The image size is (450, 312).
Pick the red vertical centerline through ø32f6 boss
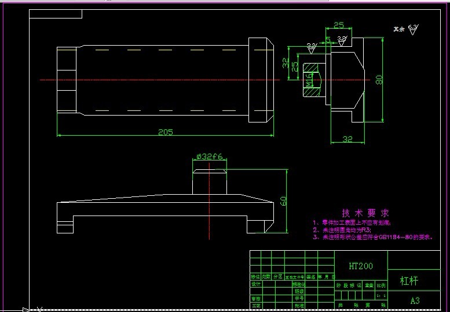(x=209, y=201)
